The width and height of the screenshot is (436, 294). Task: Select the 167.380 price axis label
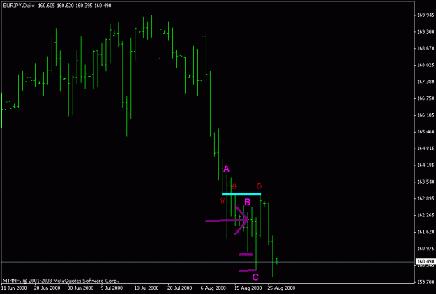pos(426,82)
